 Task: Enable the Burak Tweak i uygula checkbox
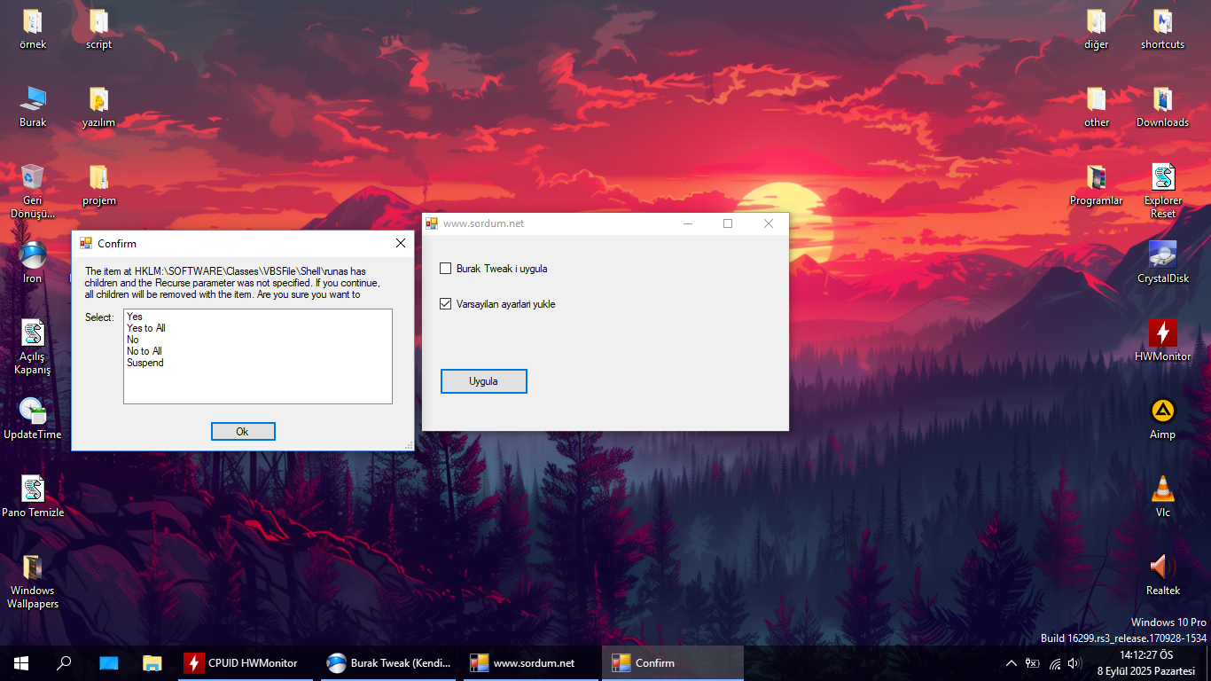pos(446,269)
